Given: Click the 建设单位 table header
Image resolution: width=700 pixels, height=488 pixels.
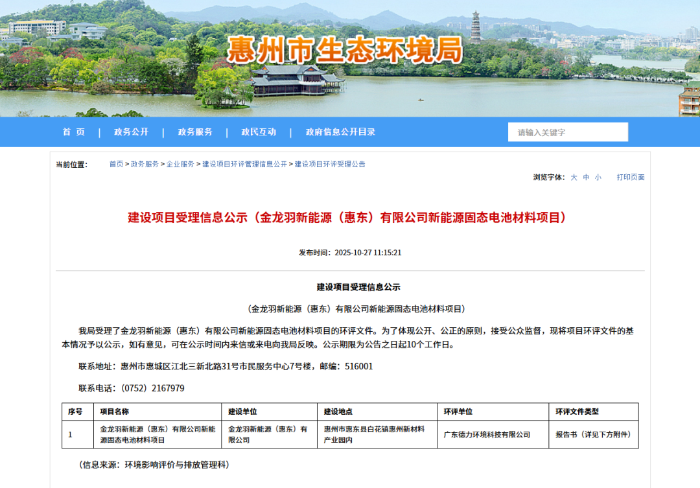Looking at the screenshot, I should click(x=269, y=412).
